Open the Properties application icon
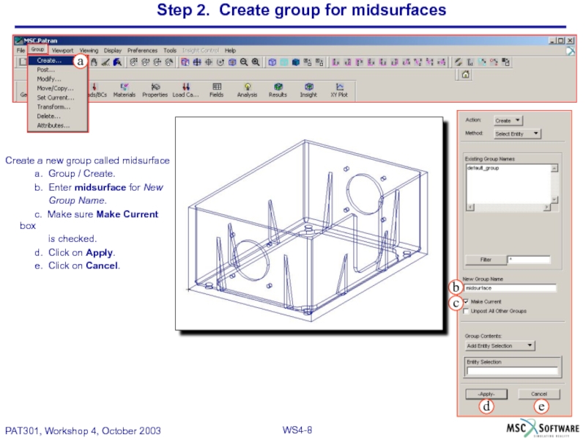The image size is (586, 440). [155, 90]
